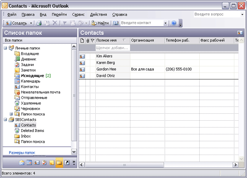Click the Shortcuts arrow navigation icon
Image resolution: width=247 pixels, height=178 pixels.
67,162
